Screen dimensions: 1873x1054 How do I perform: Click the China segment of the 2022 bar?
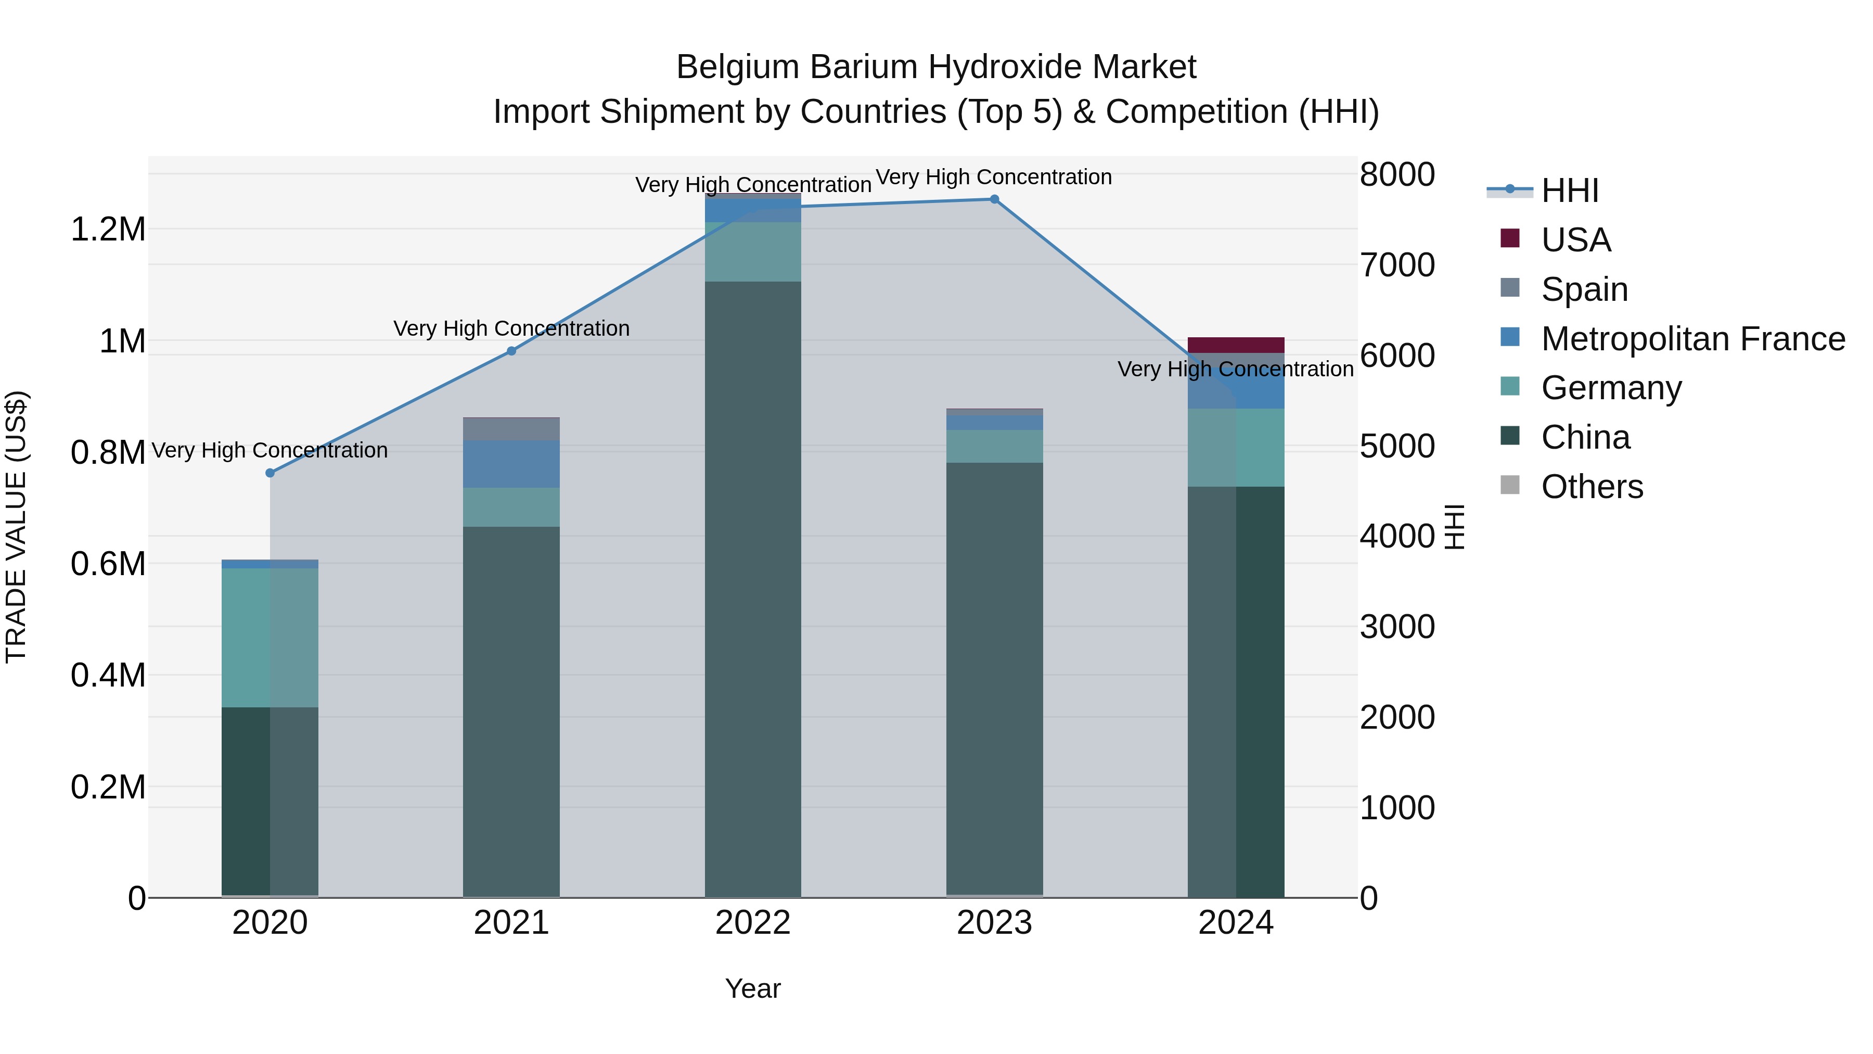coord(752,589)
